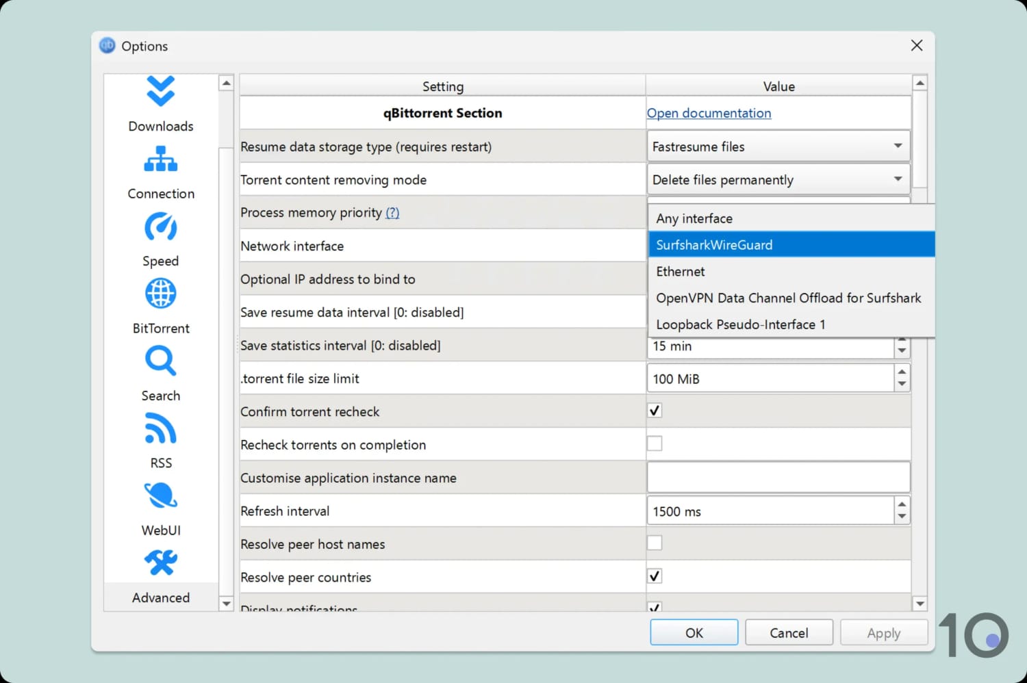Decrease Refresh interval value

coord(902,517)
